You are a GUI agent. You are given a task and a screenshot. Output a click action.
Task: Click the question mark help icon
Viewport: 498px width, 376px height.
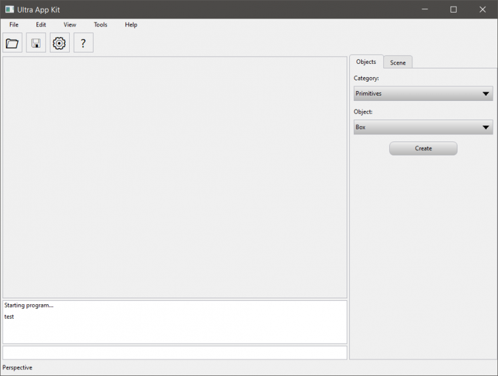(83, 43)
